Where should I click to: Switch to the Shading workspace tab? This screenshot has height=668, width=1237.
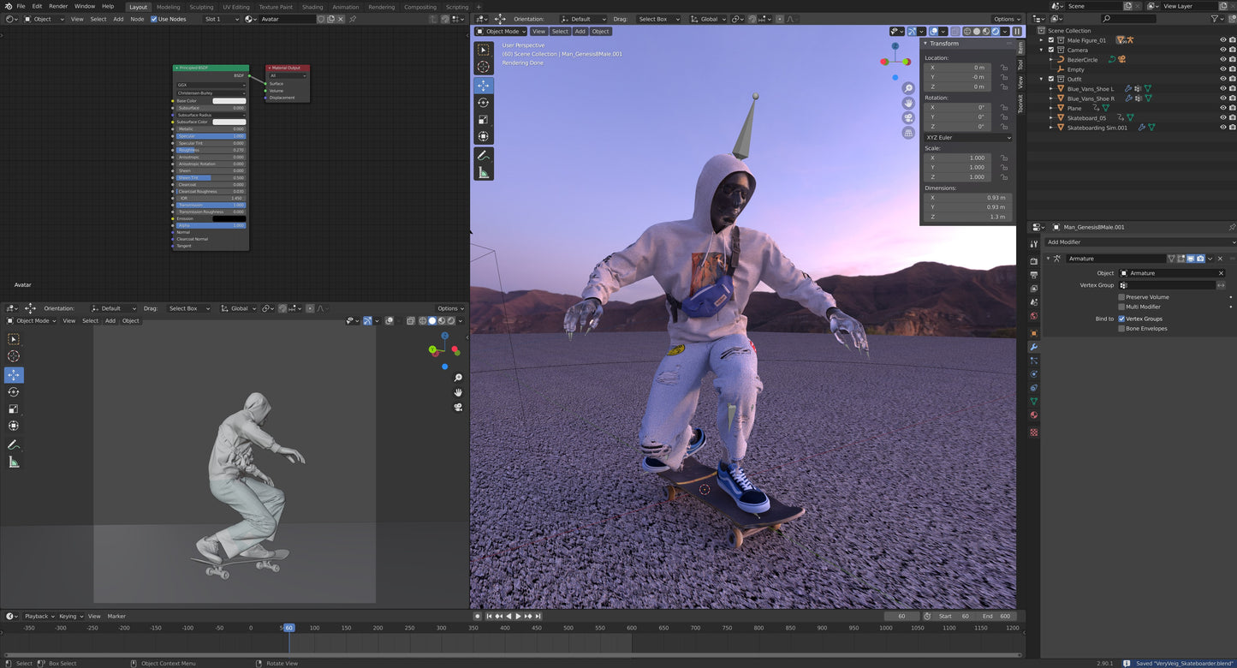[312, 7]
